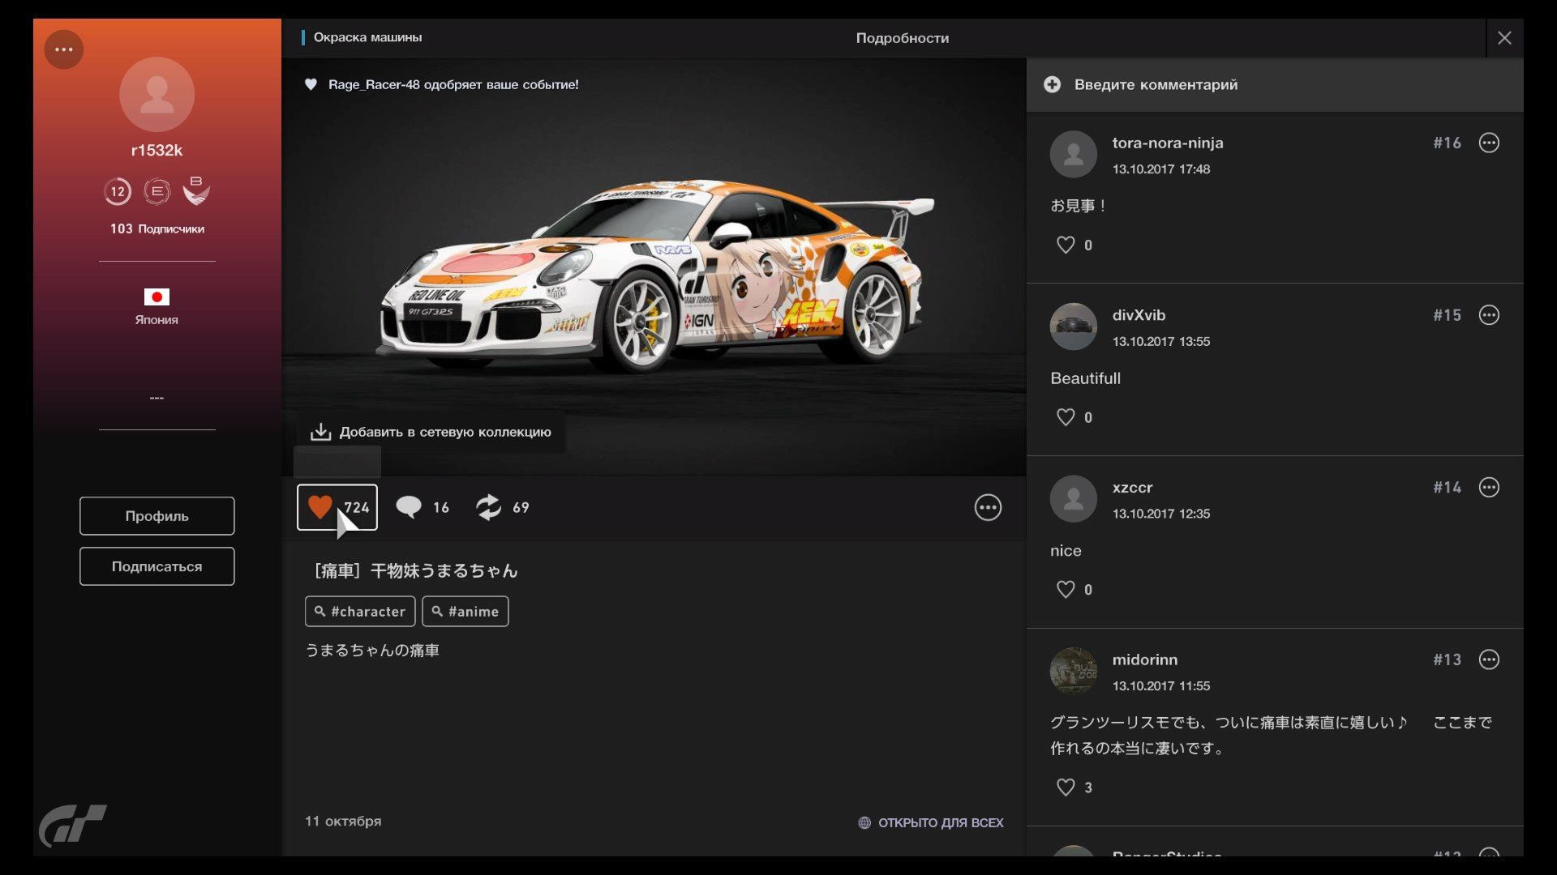Viewport: 1557px width, 875px height.
Task: Open the Профиль button
Action: 157,516
